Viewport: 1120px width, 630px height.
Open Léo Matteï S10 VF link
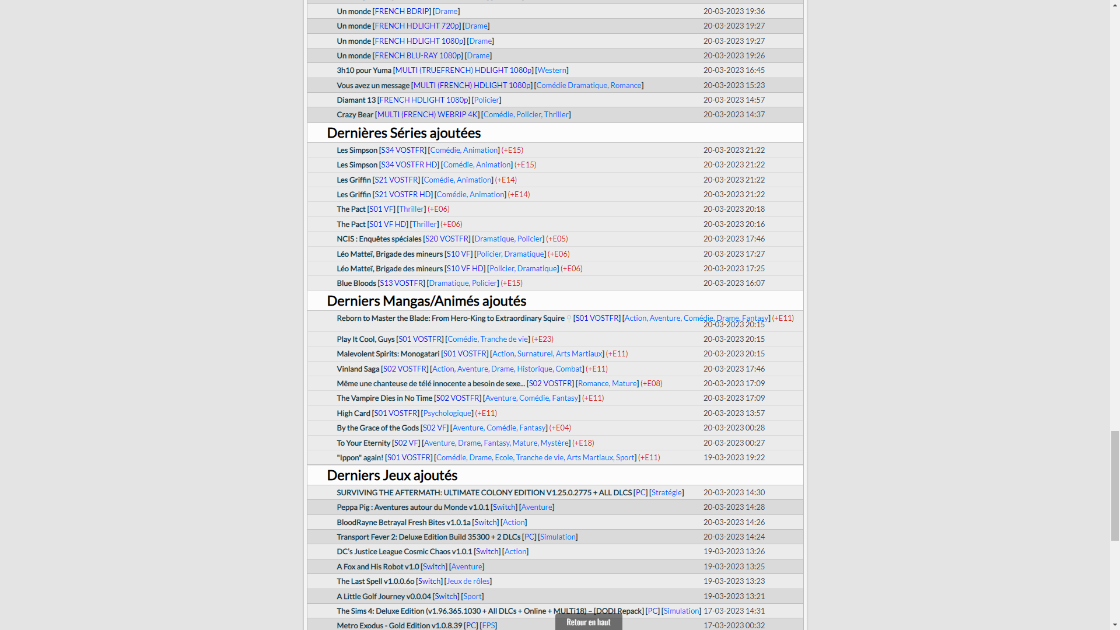tap(459, 254)
